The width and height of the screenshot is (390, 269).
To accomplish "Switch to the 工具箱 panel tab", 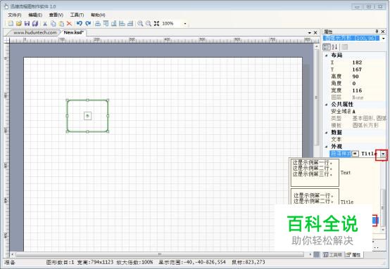I will point(332,255).
